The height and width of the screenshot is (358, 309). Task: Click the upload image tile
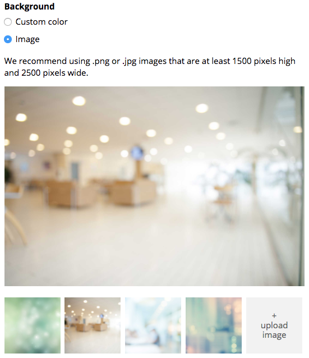[274, 325]
